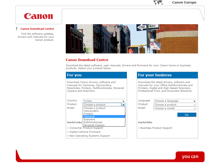Screen dimensions: 218x164
Task: Collapse the open Product dropdown arrow
Action: pyautogui.click(x=123, y=105)
